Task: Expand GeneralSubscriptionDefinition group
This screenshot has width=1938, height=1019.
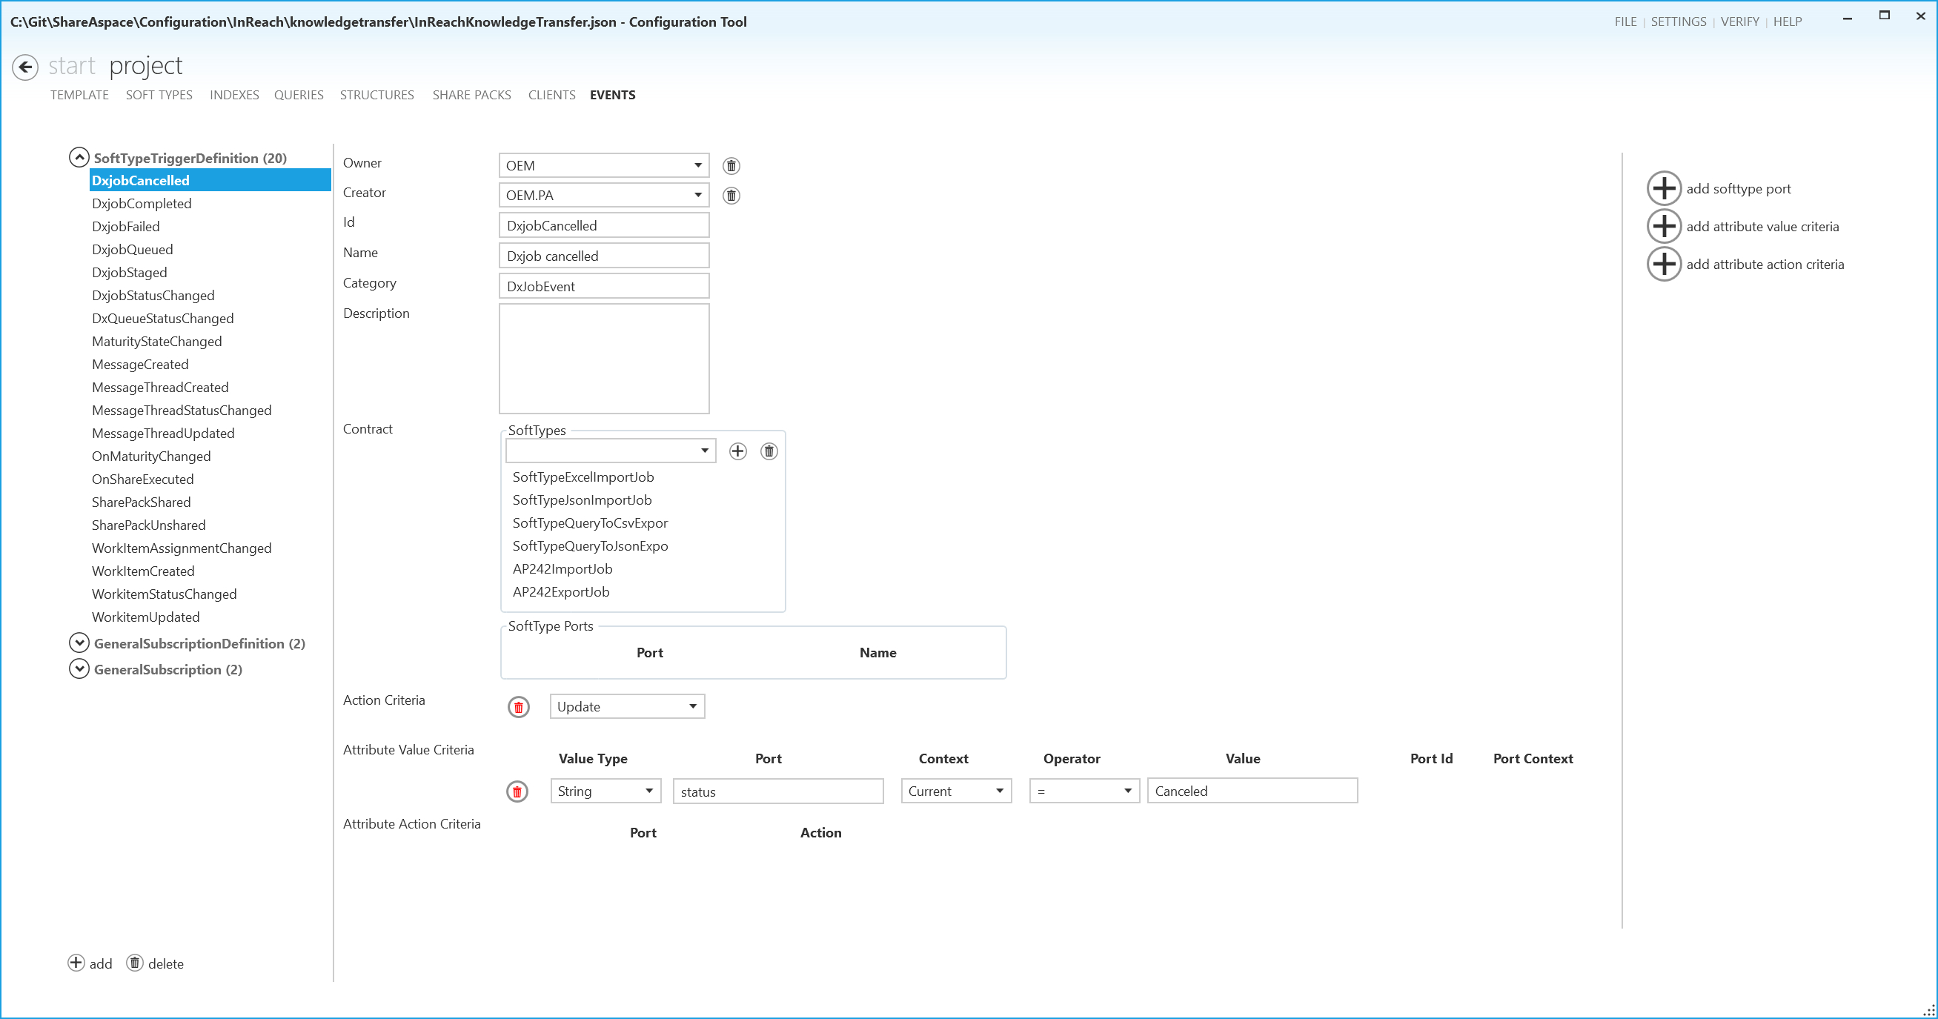Action: 79,643
